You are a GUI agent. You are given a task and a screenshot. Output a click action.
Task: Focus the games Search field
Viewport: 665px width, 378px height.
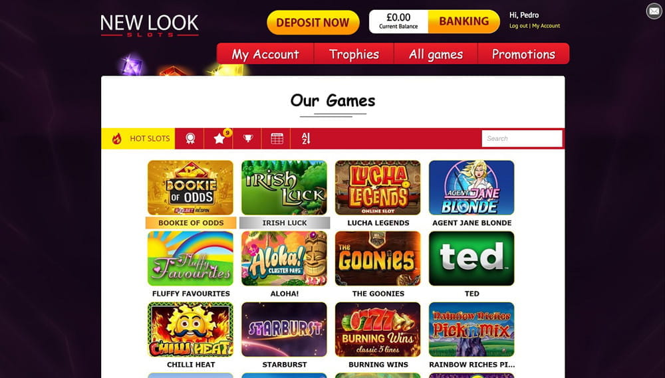coord(522,139)
